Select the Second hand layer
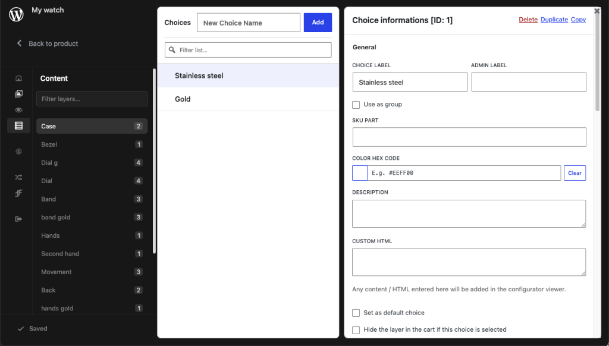609x346 pixels. pos(92,254)
